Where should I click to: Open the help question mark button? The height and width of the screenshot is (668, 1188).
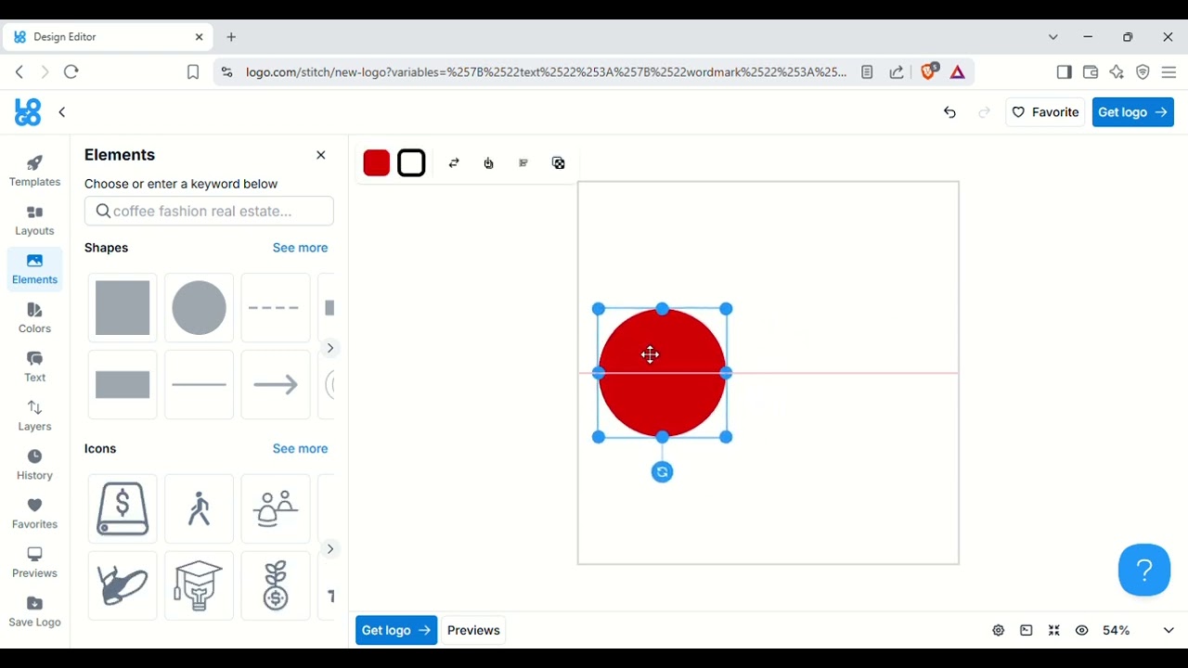(1144, 570)
